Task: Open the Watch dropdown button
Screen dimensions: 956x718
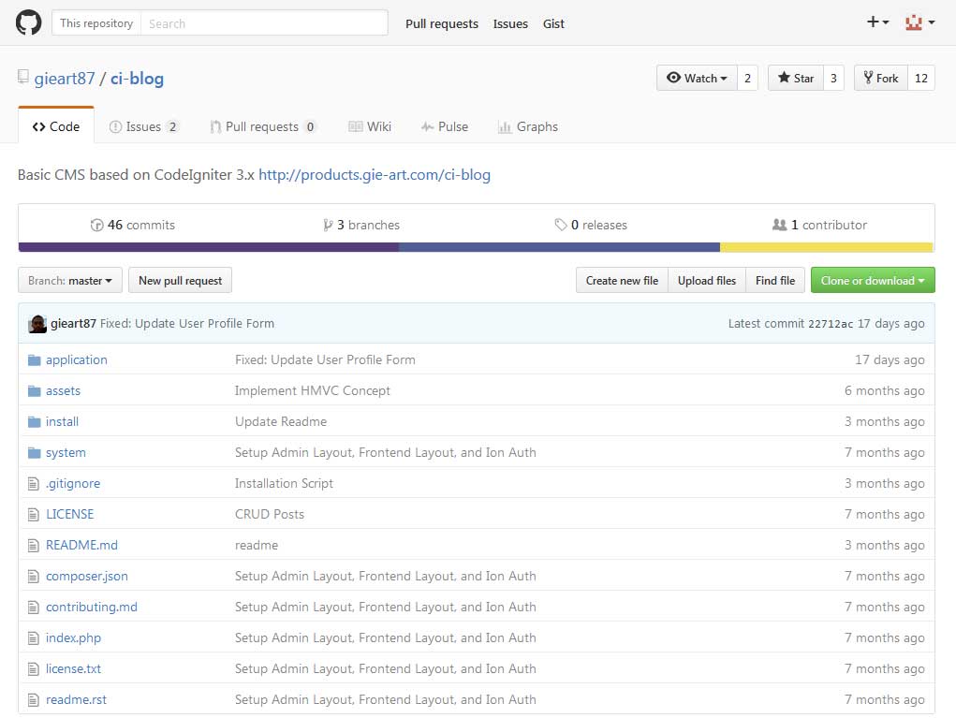Action: pyautogui.click(x=697, y=78)
